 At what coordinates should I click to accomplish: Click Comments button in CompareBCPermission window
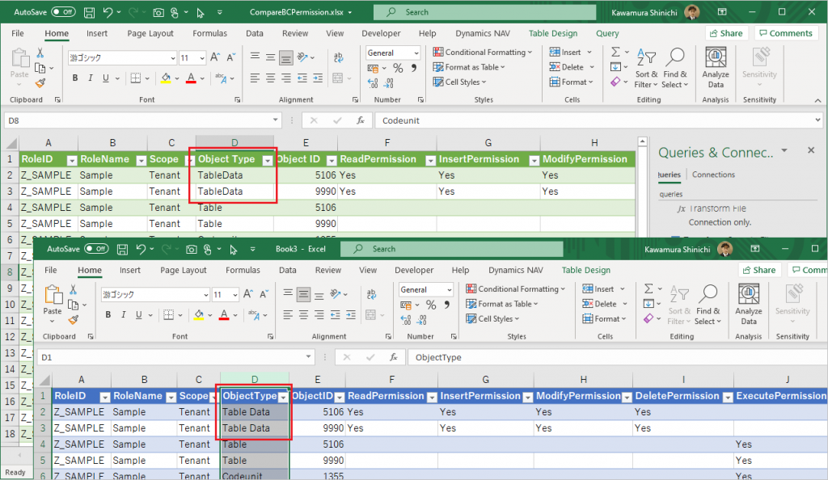point(786,33)
